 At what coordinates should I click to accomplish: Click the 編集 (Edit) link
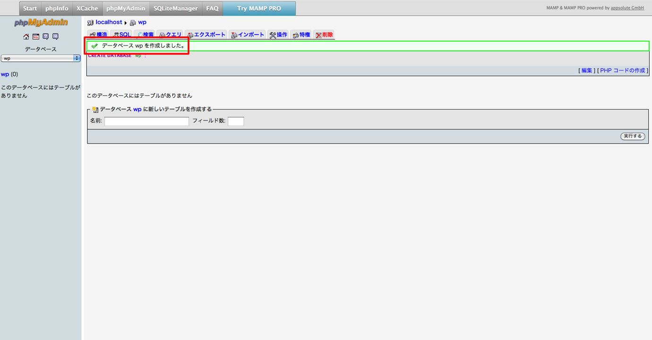586,70
